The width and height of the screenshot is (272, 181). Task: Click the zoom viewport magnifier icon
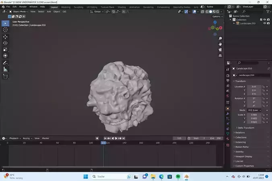tap(220, 39)
